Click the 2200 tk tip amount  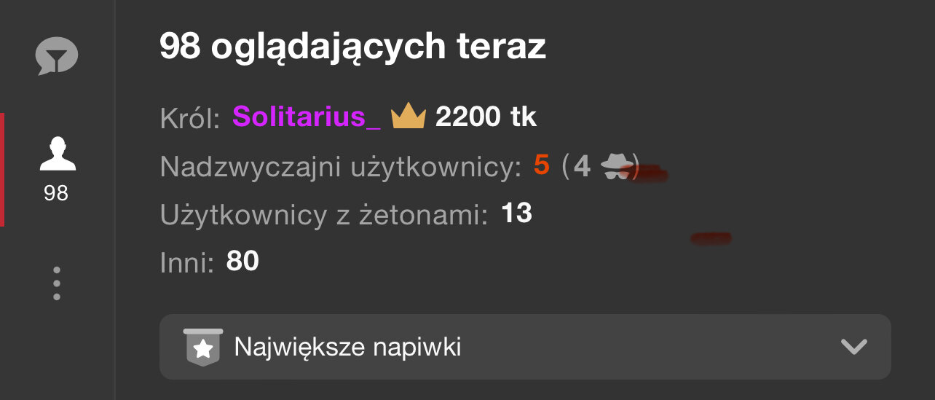[486, 117]
